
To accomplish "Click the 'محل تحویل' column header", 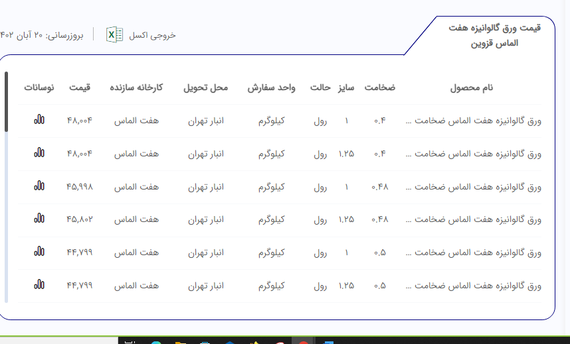I will click(205, 87).
